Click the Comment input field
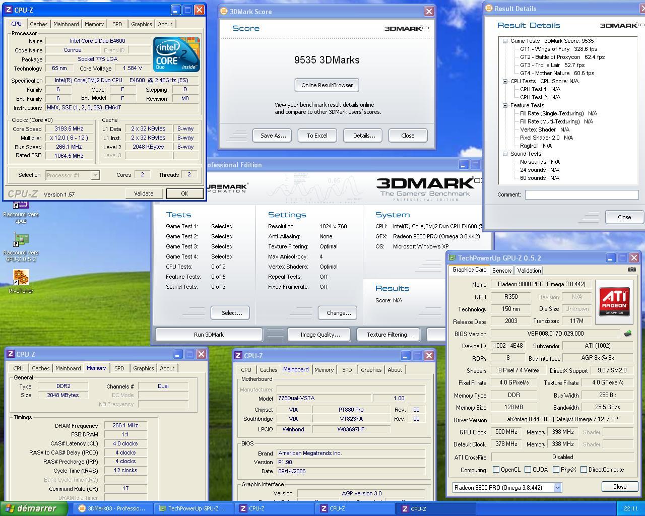Image resolution: width=645 pixels, height=516 pixels. click(x=582, y=195)
